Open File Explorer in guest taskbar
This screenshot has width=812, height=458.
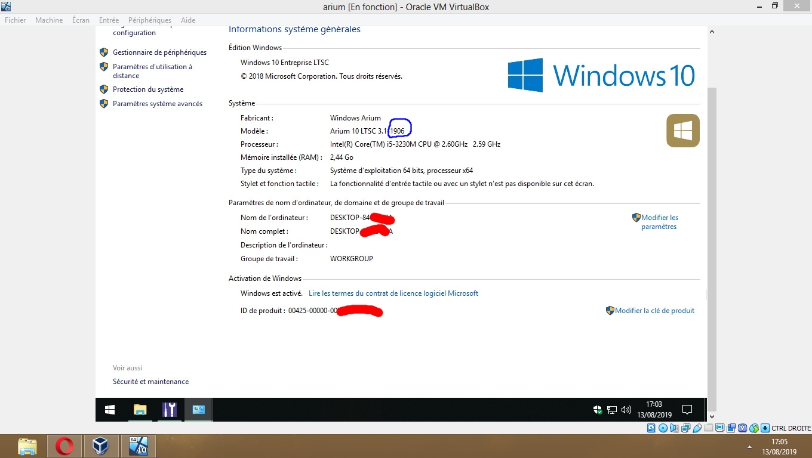tap(140, 410)
